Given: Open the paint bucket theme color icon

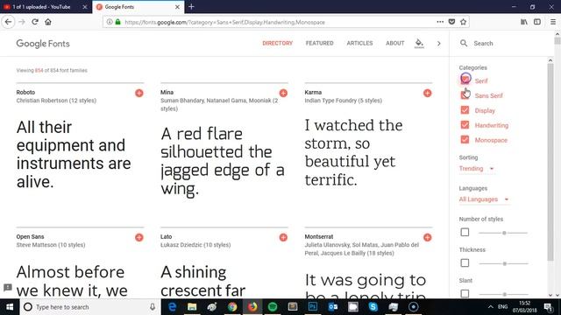Looking at the screenshot, I should (x=419, y=43).
